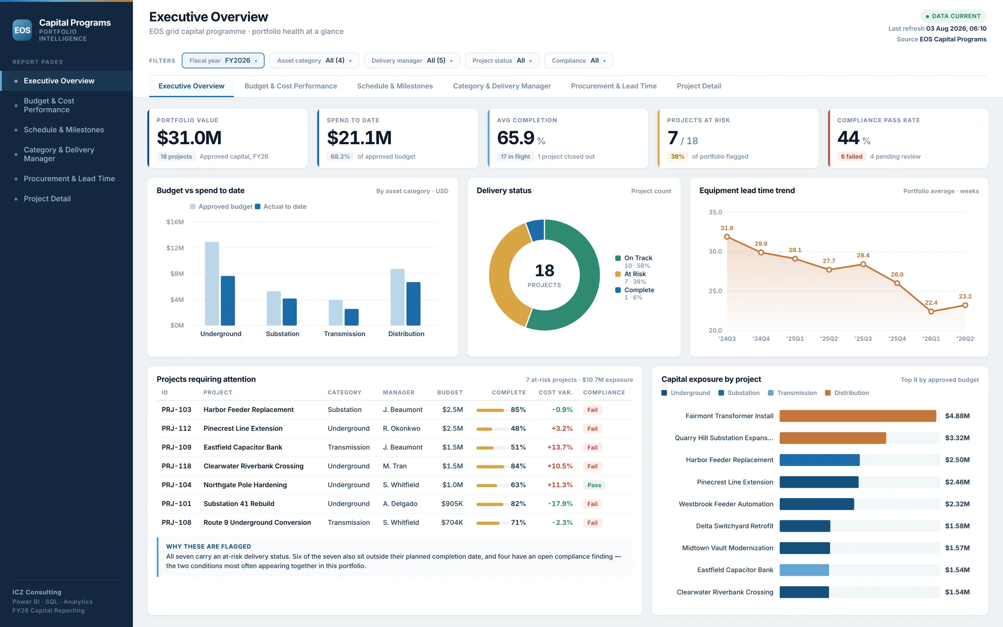
Task: Click the Distribution actual to date bar
Action: tap(413, 304)
